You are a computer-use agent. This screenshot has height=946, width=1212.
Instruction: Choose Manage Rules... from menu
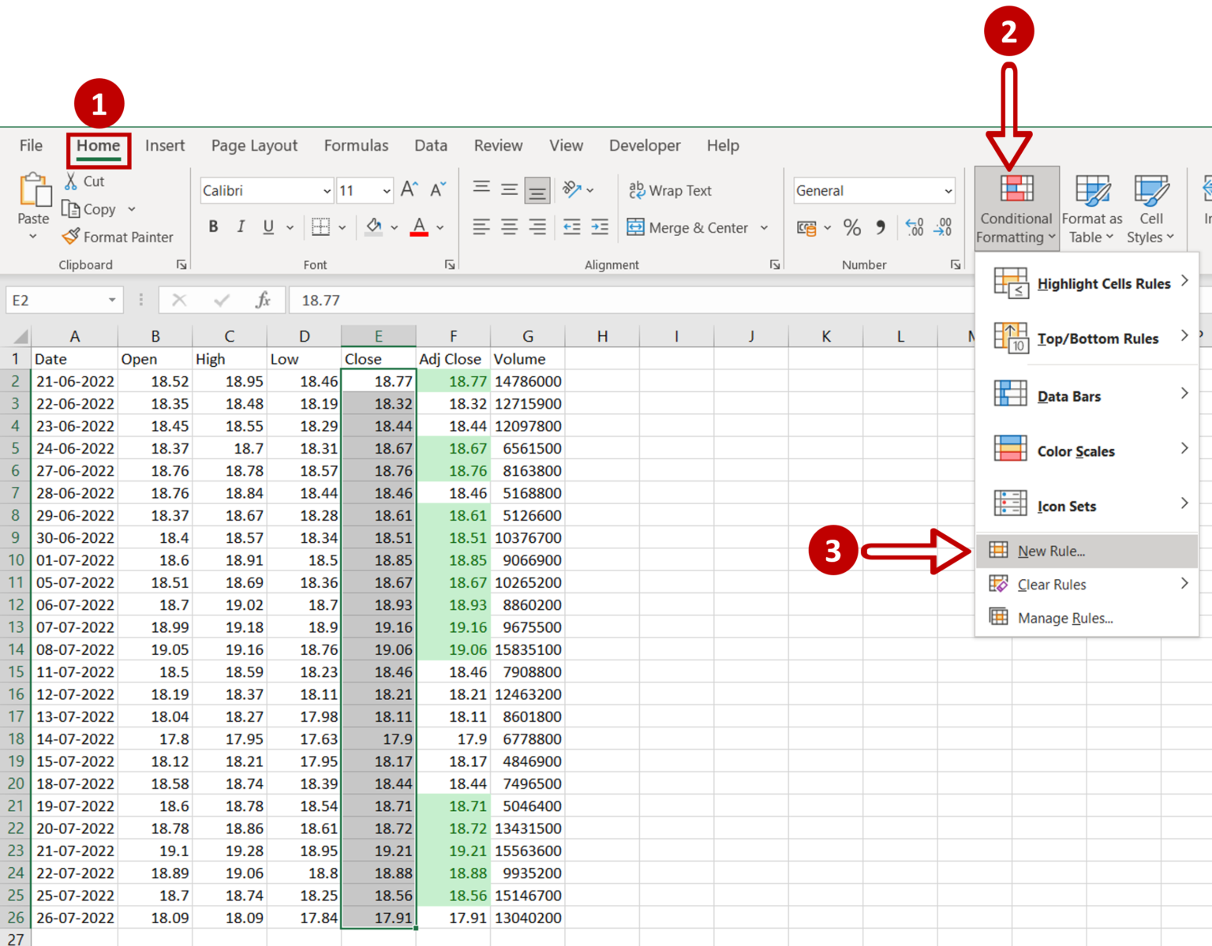coord(1087,618)
